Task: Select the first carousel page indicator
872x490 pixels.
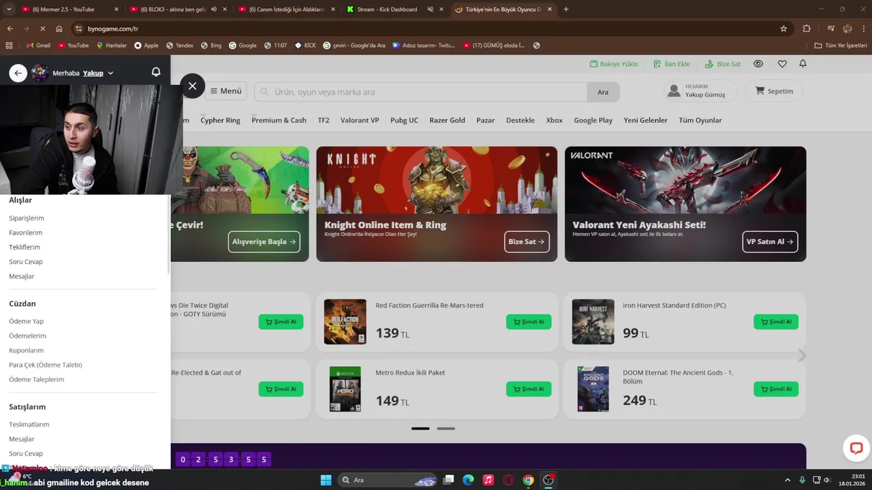Action: pyautogui.click(x=420, y=429)
